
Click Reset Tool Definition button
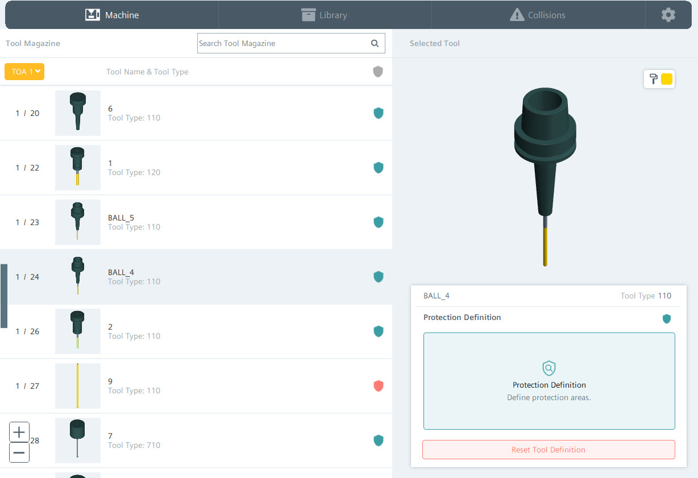(549, 450)
